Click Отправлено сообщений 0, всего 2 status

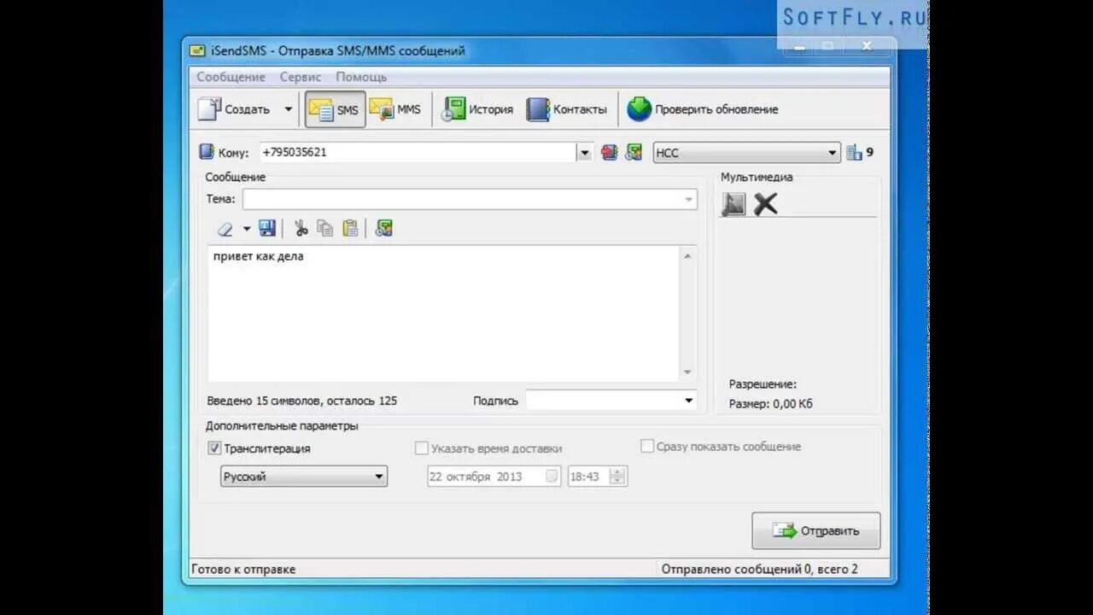[759, 569]
